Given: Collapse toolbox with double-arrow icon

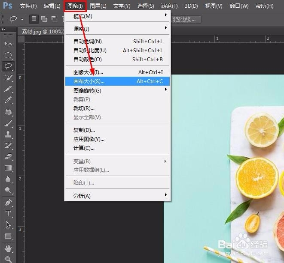Looking at the screenshot, I should [x=3, y=29].
